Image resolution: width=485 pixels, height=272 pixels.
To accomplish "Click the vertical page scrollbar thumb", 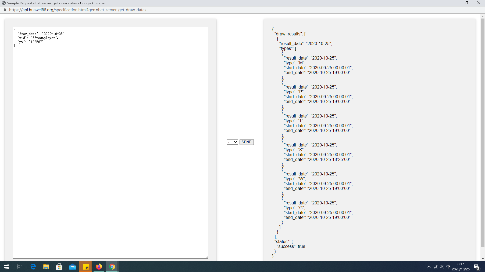I will click(483, 133).
